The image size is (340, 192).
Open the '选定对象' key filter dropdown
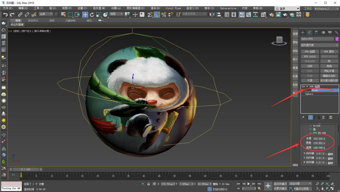click(300, 184)
